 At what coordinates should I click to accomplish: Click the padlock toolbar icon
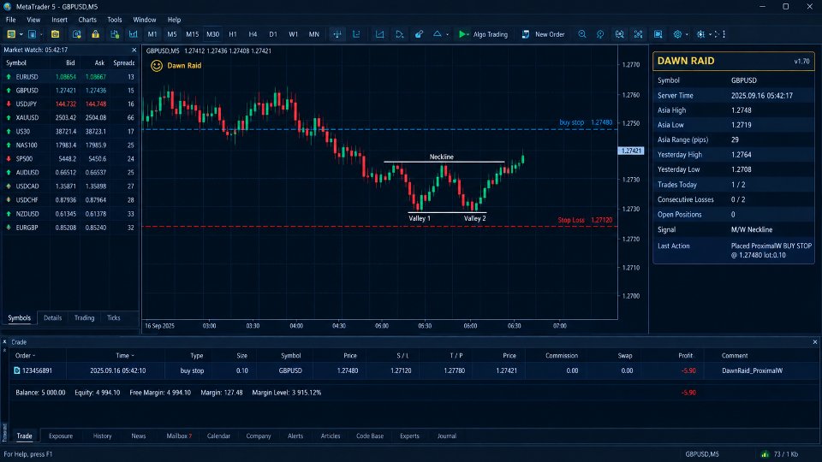pyautogui.click(x=95, y=34)
